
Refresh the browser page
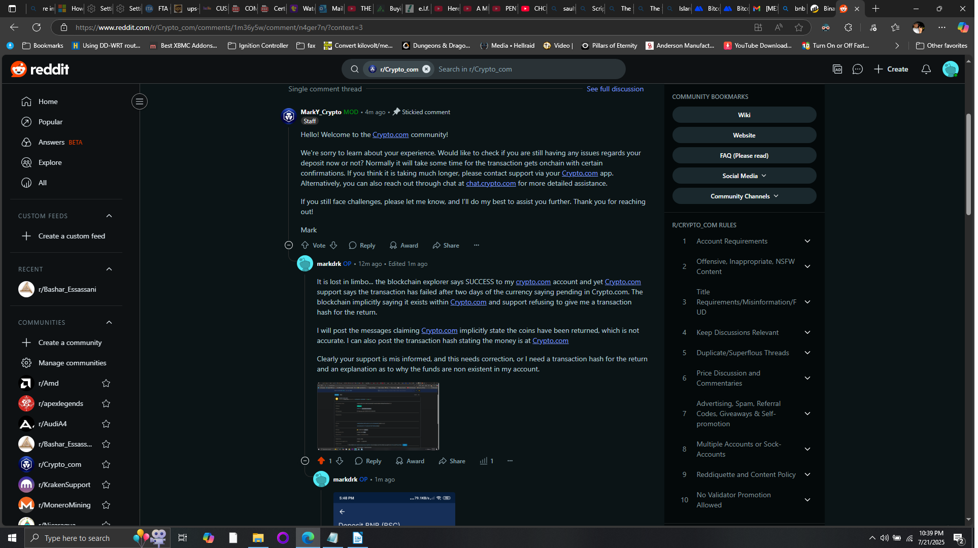click(37, 27)
